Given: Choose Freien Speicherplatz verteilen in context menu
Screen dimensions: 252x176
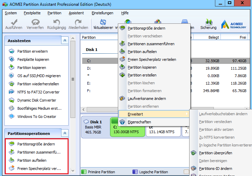Looking at the screenshot, I should (154, 59).
